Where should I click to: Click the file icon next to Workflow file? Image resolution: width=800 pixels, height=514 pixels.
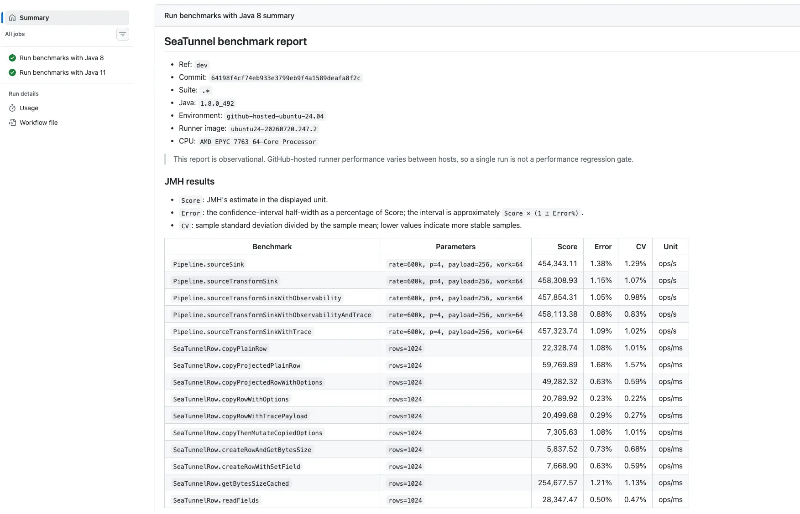click(12, 123)
